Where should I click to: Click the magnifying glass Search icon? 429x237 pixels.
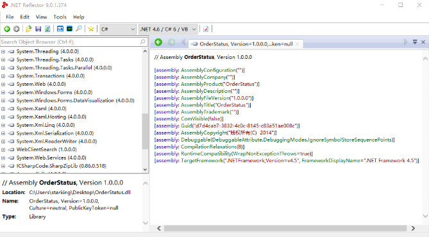[79, 29]
